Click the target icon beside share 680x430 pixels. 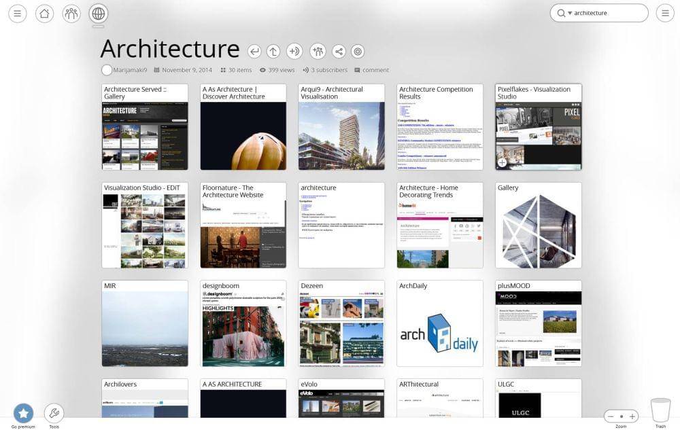[x=358, y=51]
